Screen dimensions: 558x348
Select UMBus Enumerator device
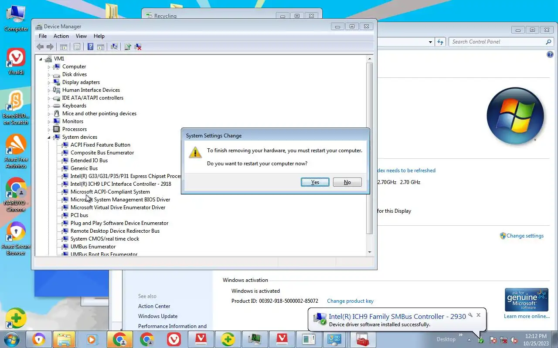[x=93, y=247]
